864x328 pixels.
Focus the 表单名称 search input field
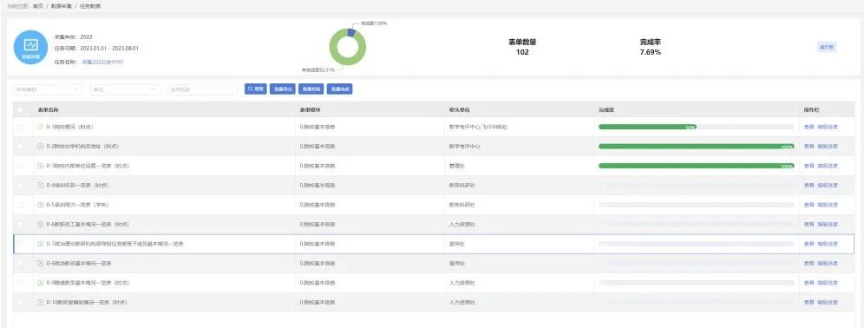click(x=203, y=89)
